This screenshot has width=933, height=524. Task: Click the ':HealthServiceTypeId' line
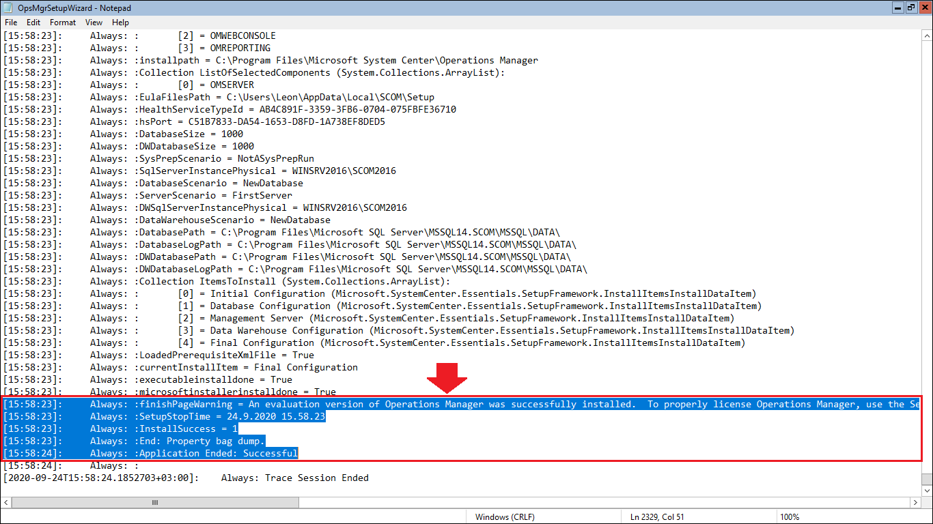pos(229,109)
